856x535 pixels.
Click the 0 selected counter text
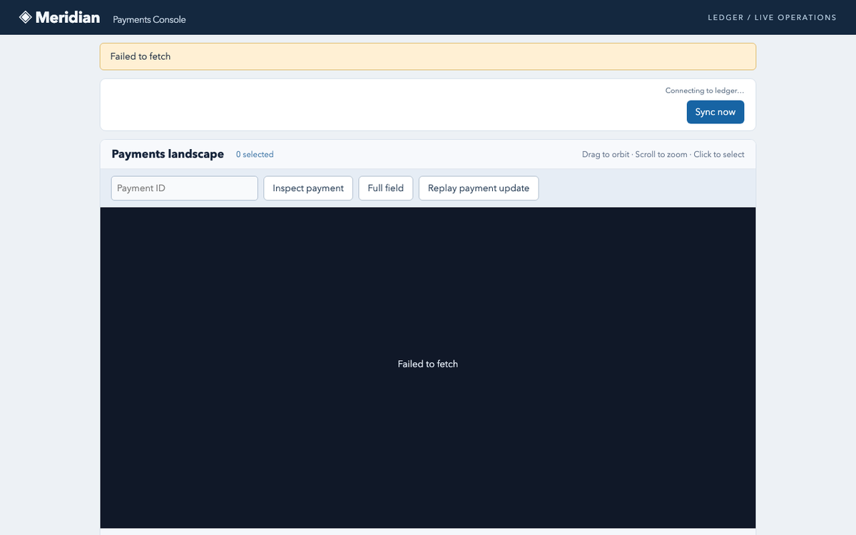pyautogui.click(x=255, y=154)
